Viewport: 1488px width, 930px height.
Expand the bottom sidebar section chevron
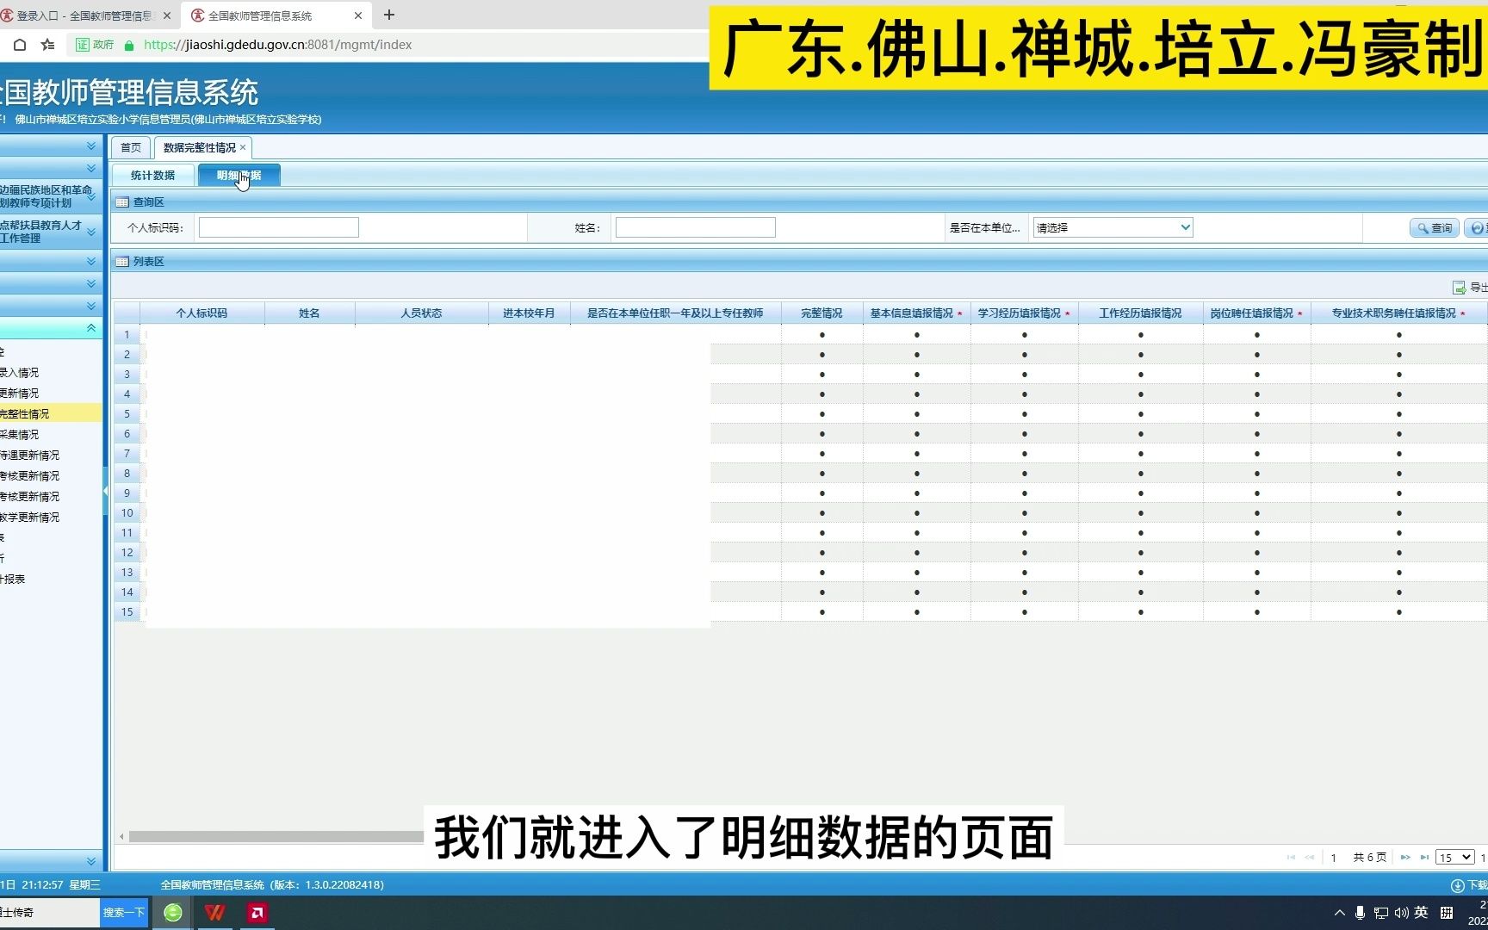click(91, 861)
